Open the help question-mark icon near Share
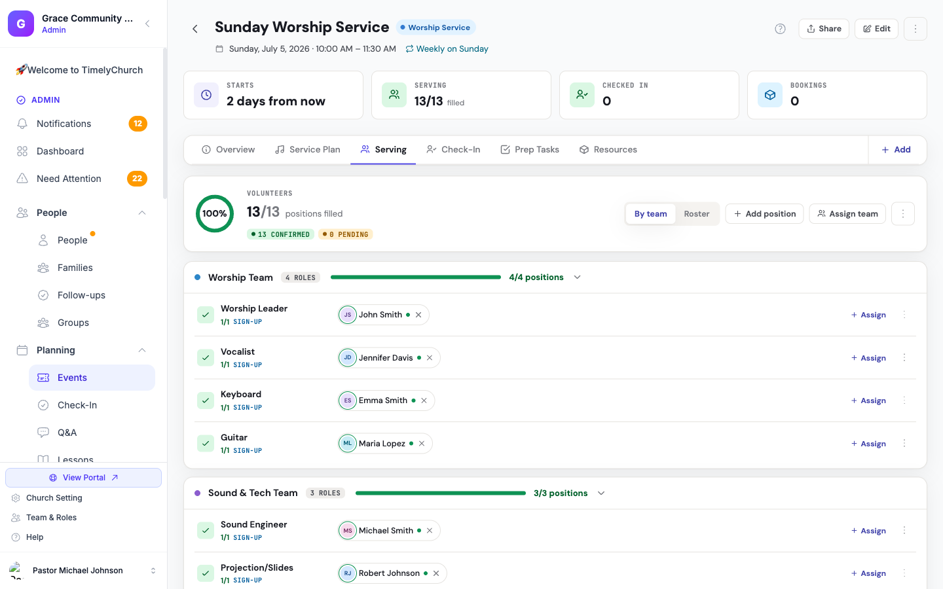 (780, 29)
